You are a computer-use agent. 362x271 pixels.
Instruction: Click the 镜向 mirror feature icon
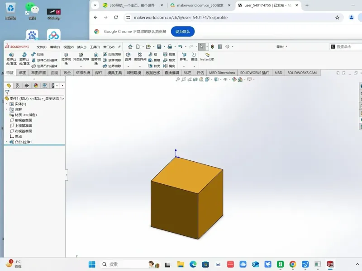pyautogui.click(x=165, y=66)
